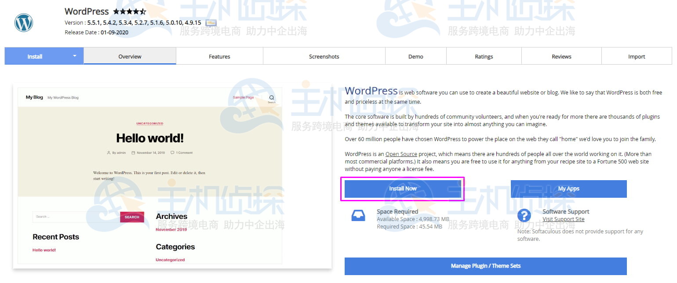Switch to the Features tab

tap(219, 56)
